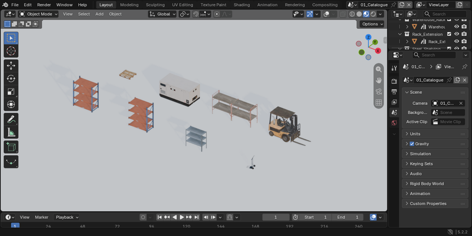The image size is (472, 236).
Task: Switch to rendered viewport shading
Action: pos(373,14)
